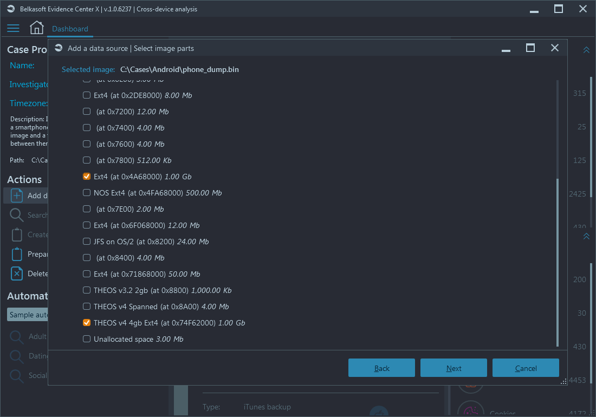Check partition at 0x7E00 2.00 Mb

click(x=87, y=209)
